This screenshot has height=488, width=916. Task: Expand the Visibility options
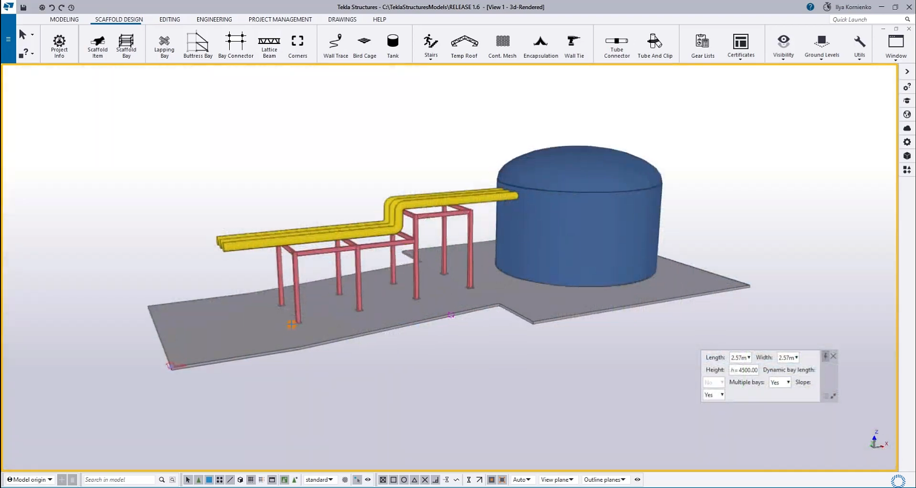coord(783,46)
